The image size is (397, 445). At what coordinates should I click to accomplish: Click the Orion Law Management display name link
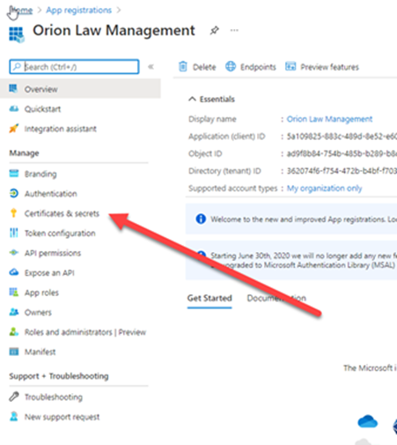point(329,119)
